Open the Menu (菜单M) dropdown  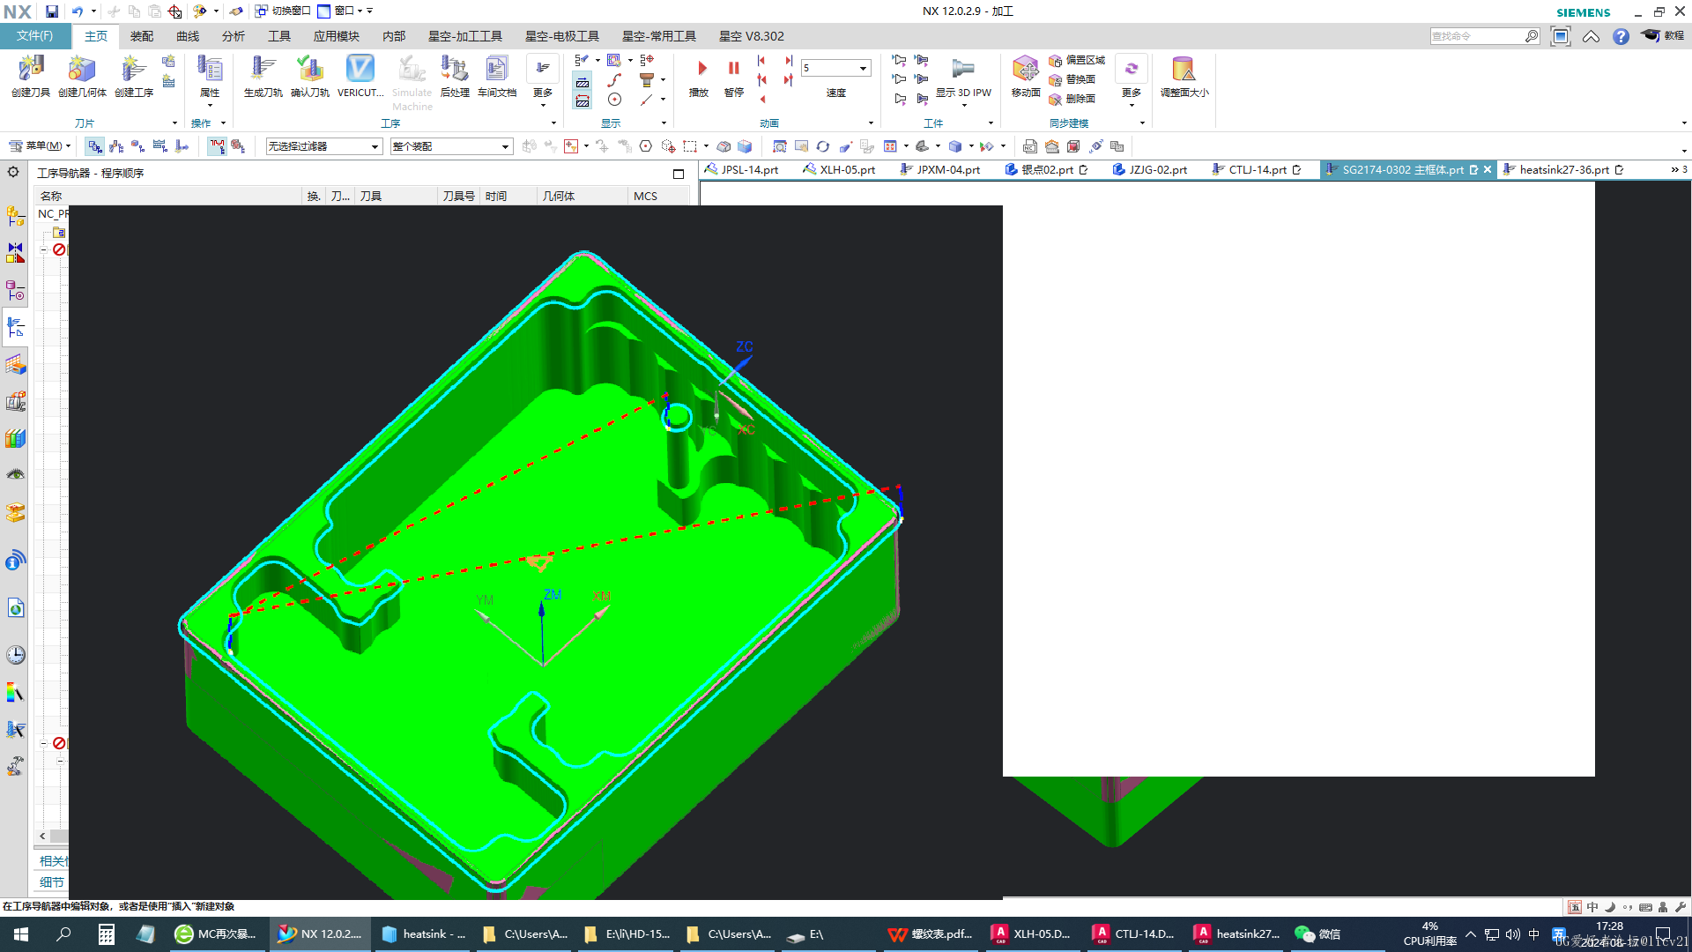pyautogui.click(x=40, y=146)
